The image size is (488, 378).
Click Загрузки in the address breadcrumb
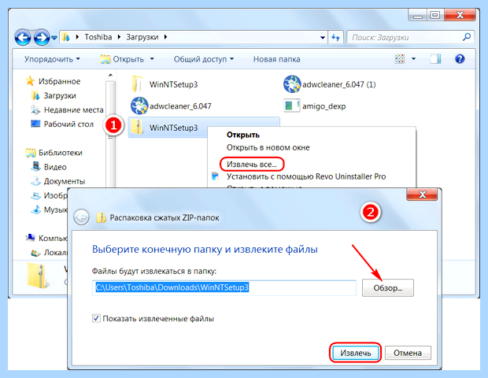point(142,37)
